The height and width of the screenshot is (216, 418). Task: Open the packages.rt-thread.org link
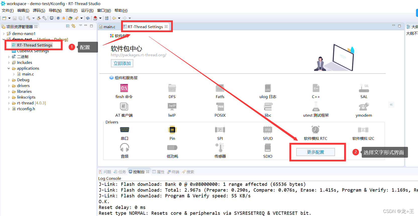138,55
